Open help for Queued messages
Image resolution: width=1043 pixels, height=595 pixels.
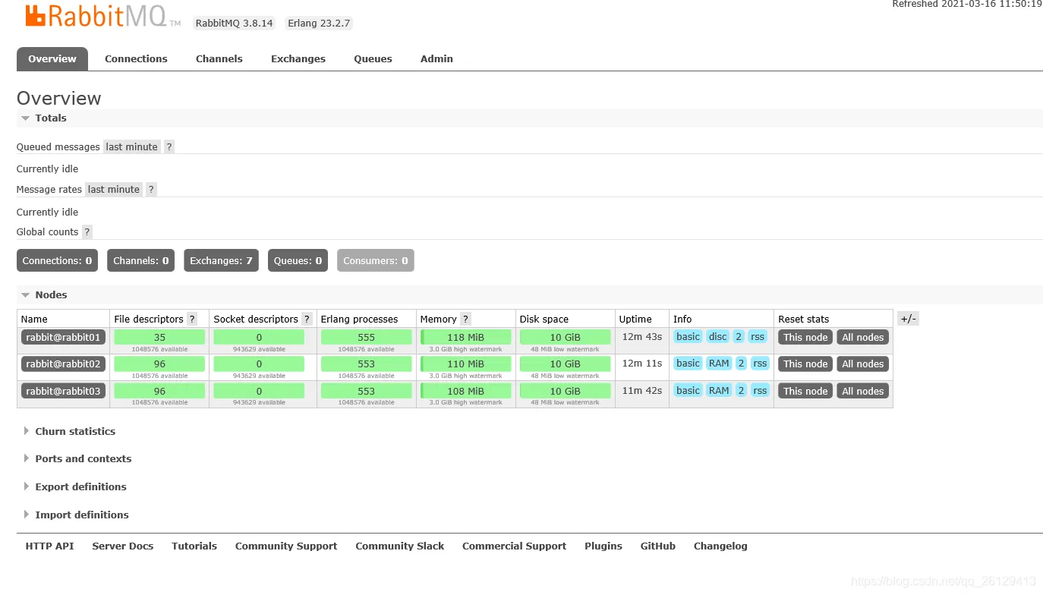click(x=169, y=146)
